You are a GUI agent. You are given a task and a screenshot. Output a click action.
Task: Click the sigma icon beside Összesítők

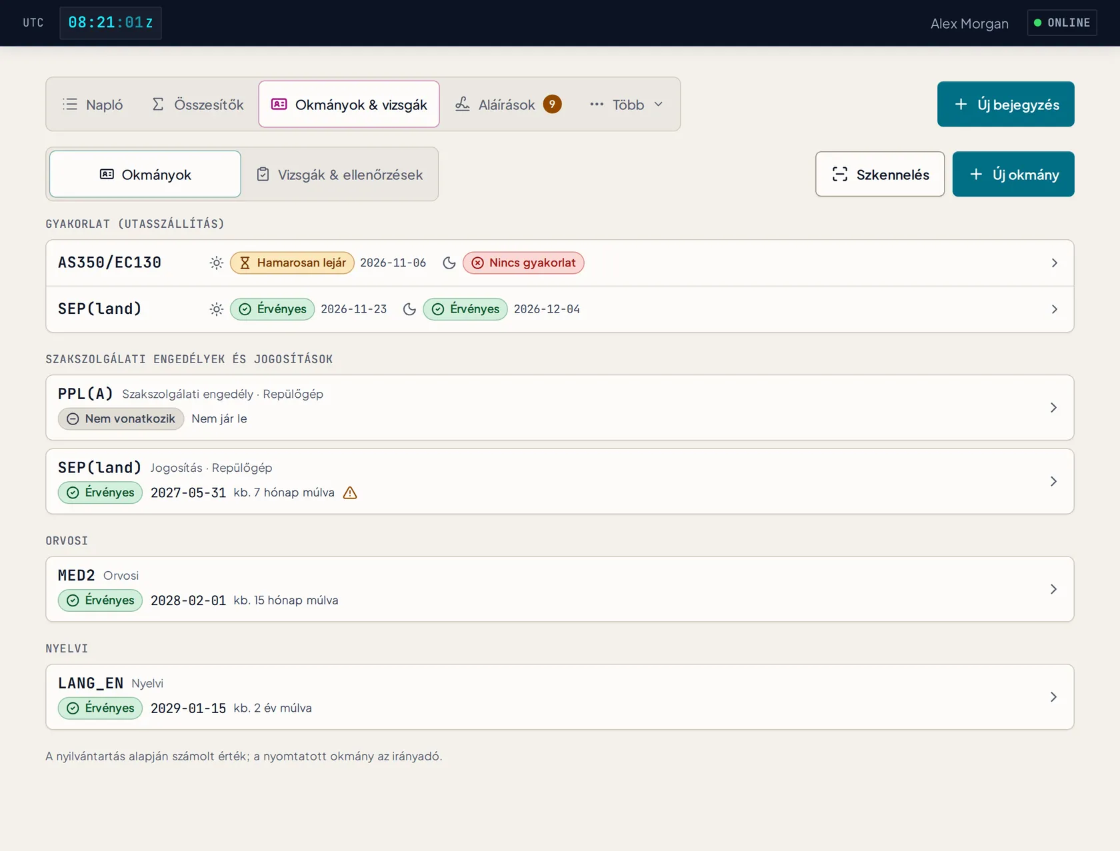tap(158, 104)
